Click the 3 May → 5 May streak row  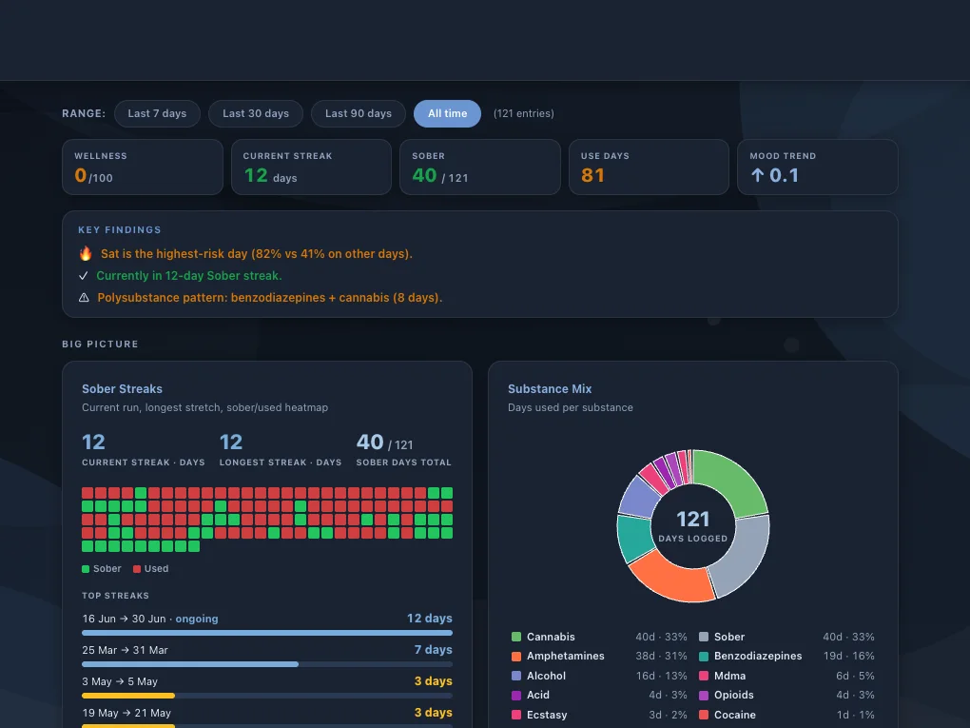point(267,687)
